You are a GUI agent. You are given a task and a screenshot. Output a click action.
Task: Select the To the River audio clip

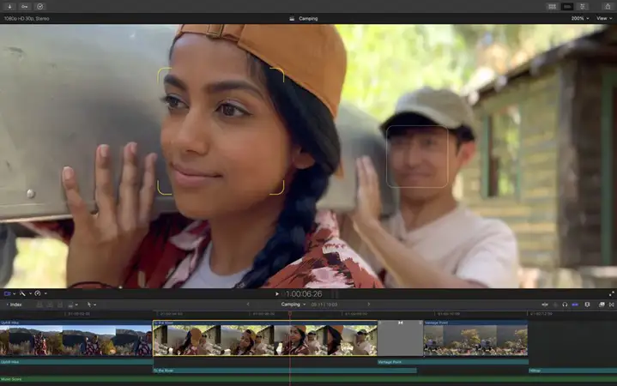(285, 371)
